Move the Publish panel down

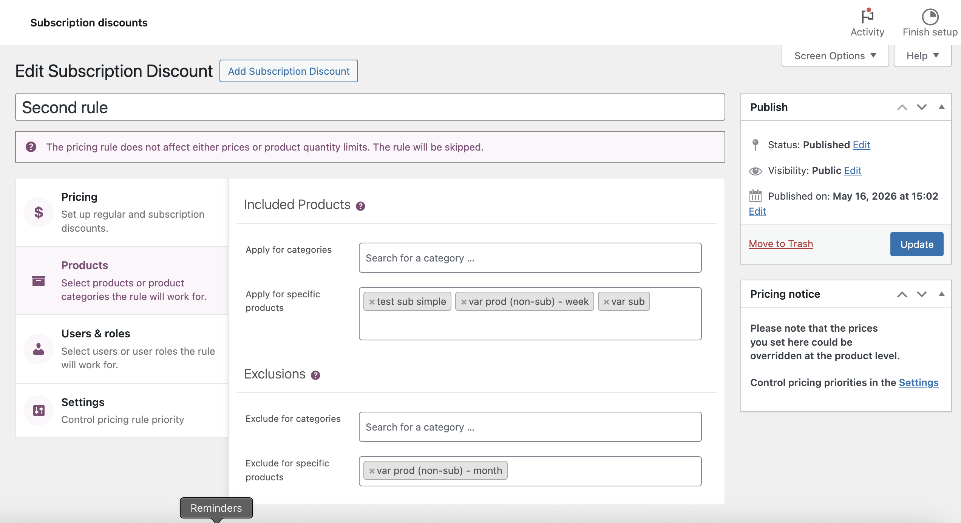[x=922, y=108]
